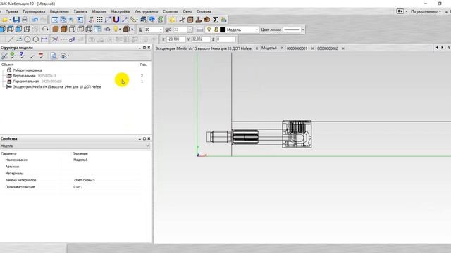Click the rotate view circular arrow icon
451x253 pixels.
(x=45, y=30)
